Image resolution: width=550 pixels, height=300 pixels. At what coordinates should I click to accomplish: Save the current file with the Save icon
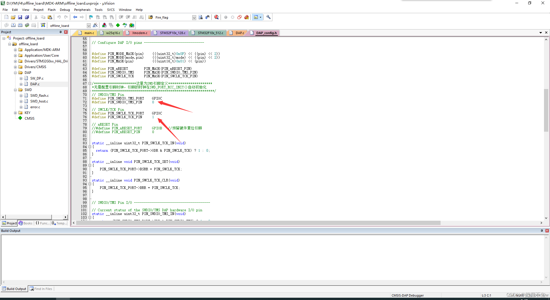[20, 17]
